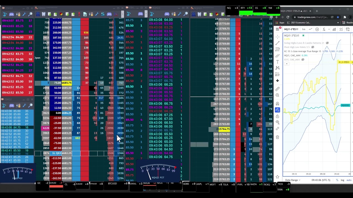Select the arrow icon drawing tool
The width and height of the screenshot is (353, 198).
(277, 81)
